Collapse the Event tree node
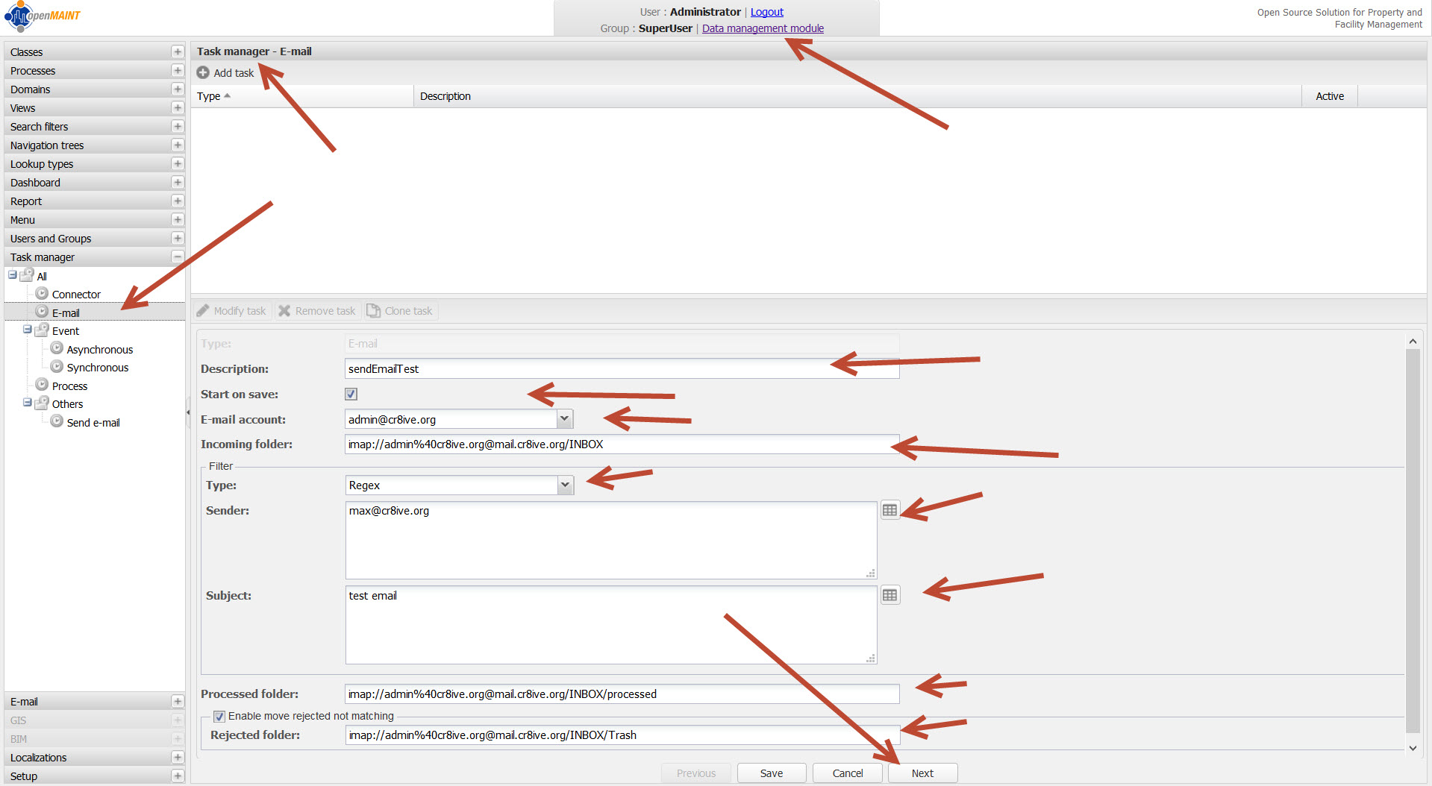Screen dimensions: 1432x786 pyautogui.click(x=28, y=330)
